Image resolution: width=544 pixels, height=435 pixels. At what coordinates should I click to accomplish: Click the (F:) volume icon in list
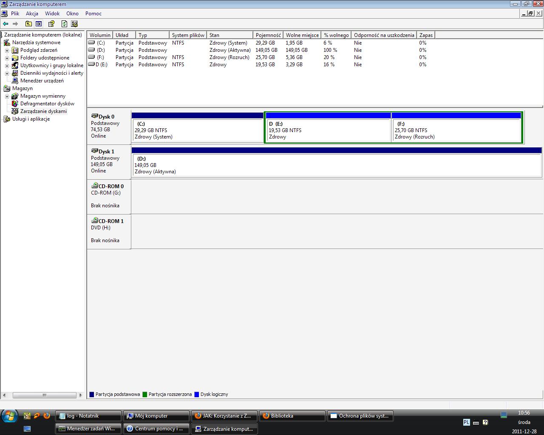pos(91,57)
